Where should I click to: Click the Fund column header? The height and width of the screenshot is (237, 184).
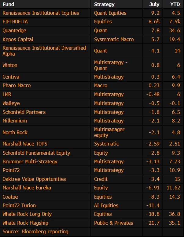(x=9, y=4)
